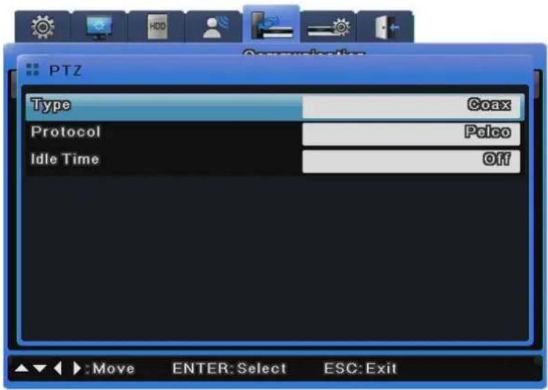Click the PTZ grid icon

click(32, 70)
